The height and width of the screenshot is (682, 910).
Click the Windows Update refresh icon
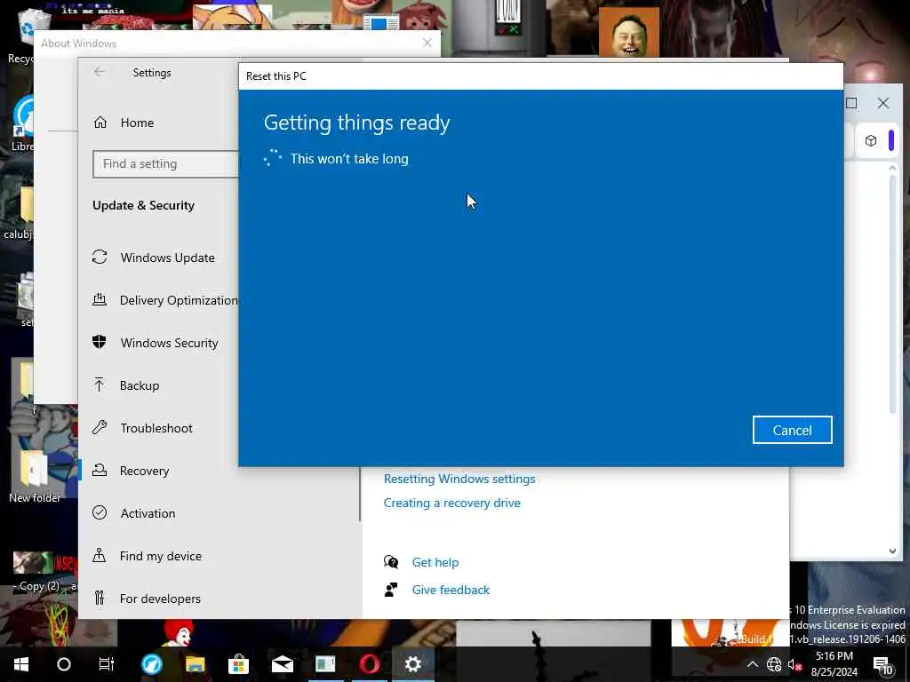[100, 257]
